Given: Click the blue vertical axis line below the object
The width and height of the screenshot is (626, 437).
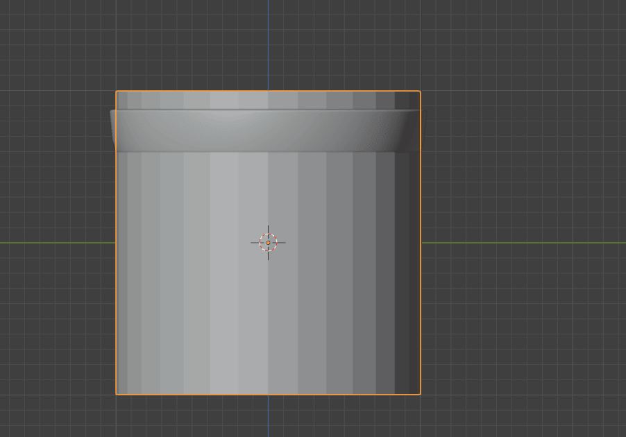Looking at the screenshot, I should pos(268,416).
